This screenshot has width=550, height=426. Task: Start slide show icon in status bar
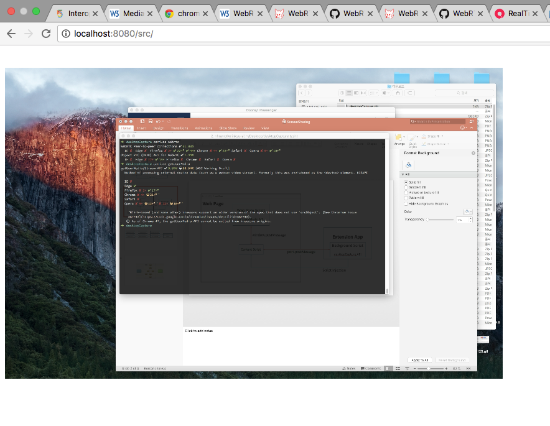pos(407,369)
